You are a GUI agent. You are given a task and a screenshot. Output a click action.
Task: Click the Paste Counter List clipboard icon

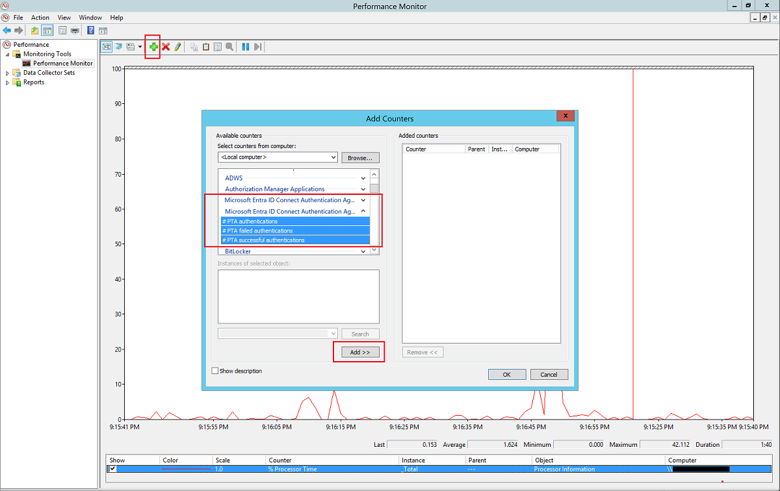[206, 47]
